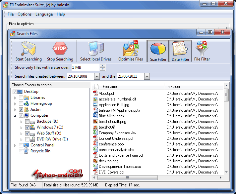Check the Control Panel checkbox
The image size is (236, 194).
tap(21, 145)
